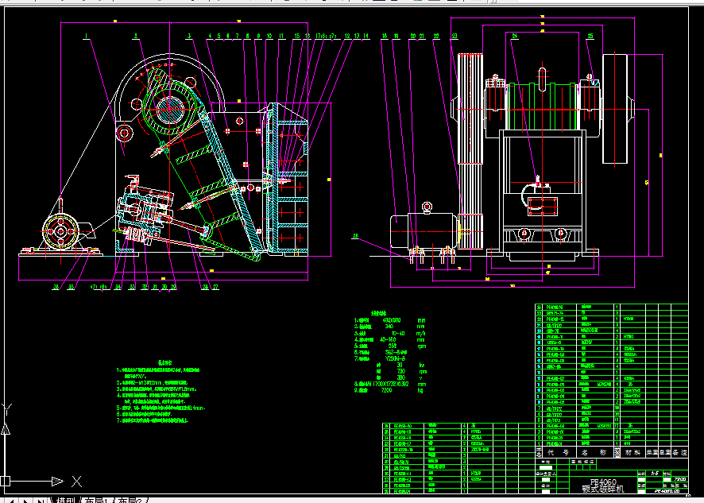This screenshot has height=503, width=704.
Task: Switch to the 模型 model tab
Action: tap(65, 500)
